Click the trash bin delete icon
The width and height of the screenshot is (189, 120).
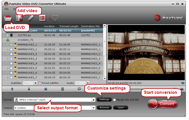(x=63, y=89)
